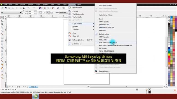Enable the DIC Colors palette
Screen dimensions: 177x99
pos(116,48)
